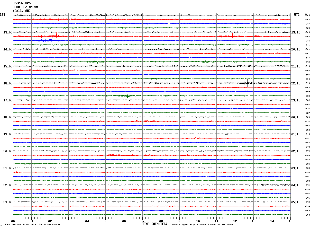Image resolution: width=311 pixels, height=228 pixels.
Task: Click the 02:15 UTC time label
Action: [x=296, y=151]
